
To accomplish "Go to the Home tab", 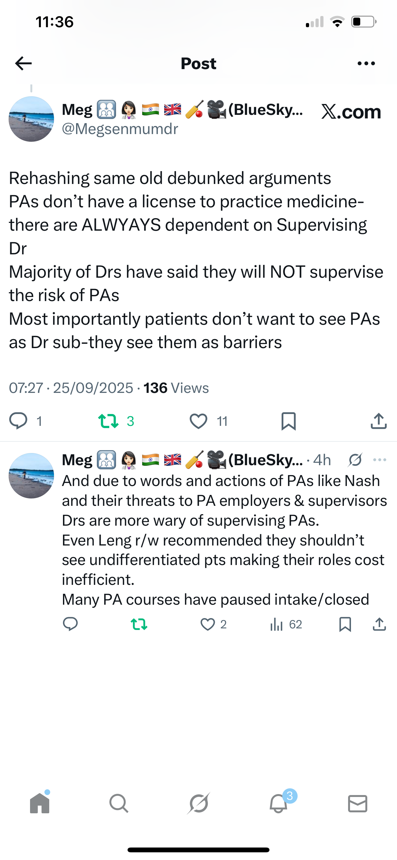I will (x=40, y=803).
